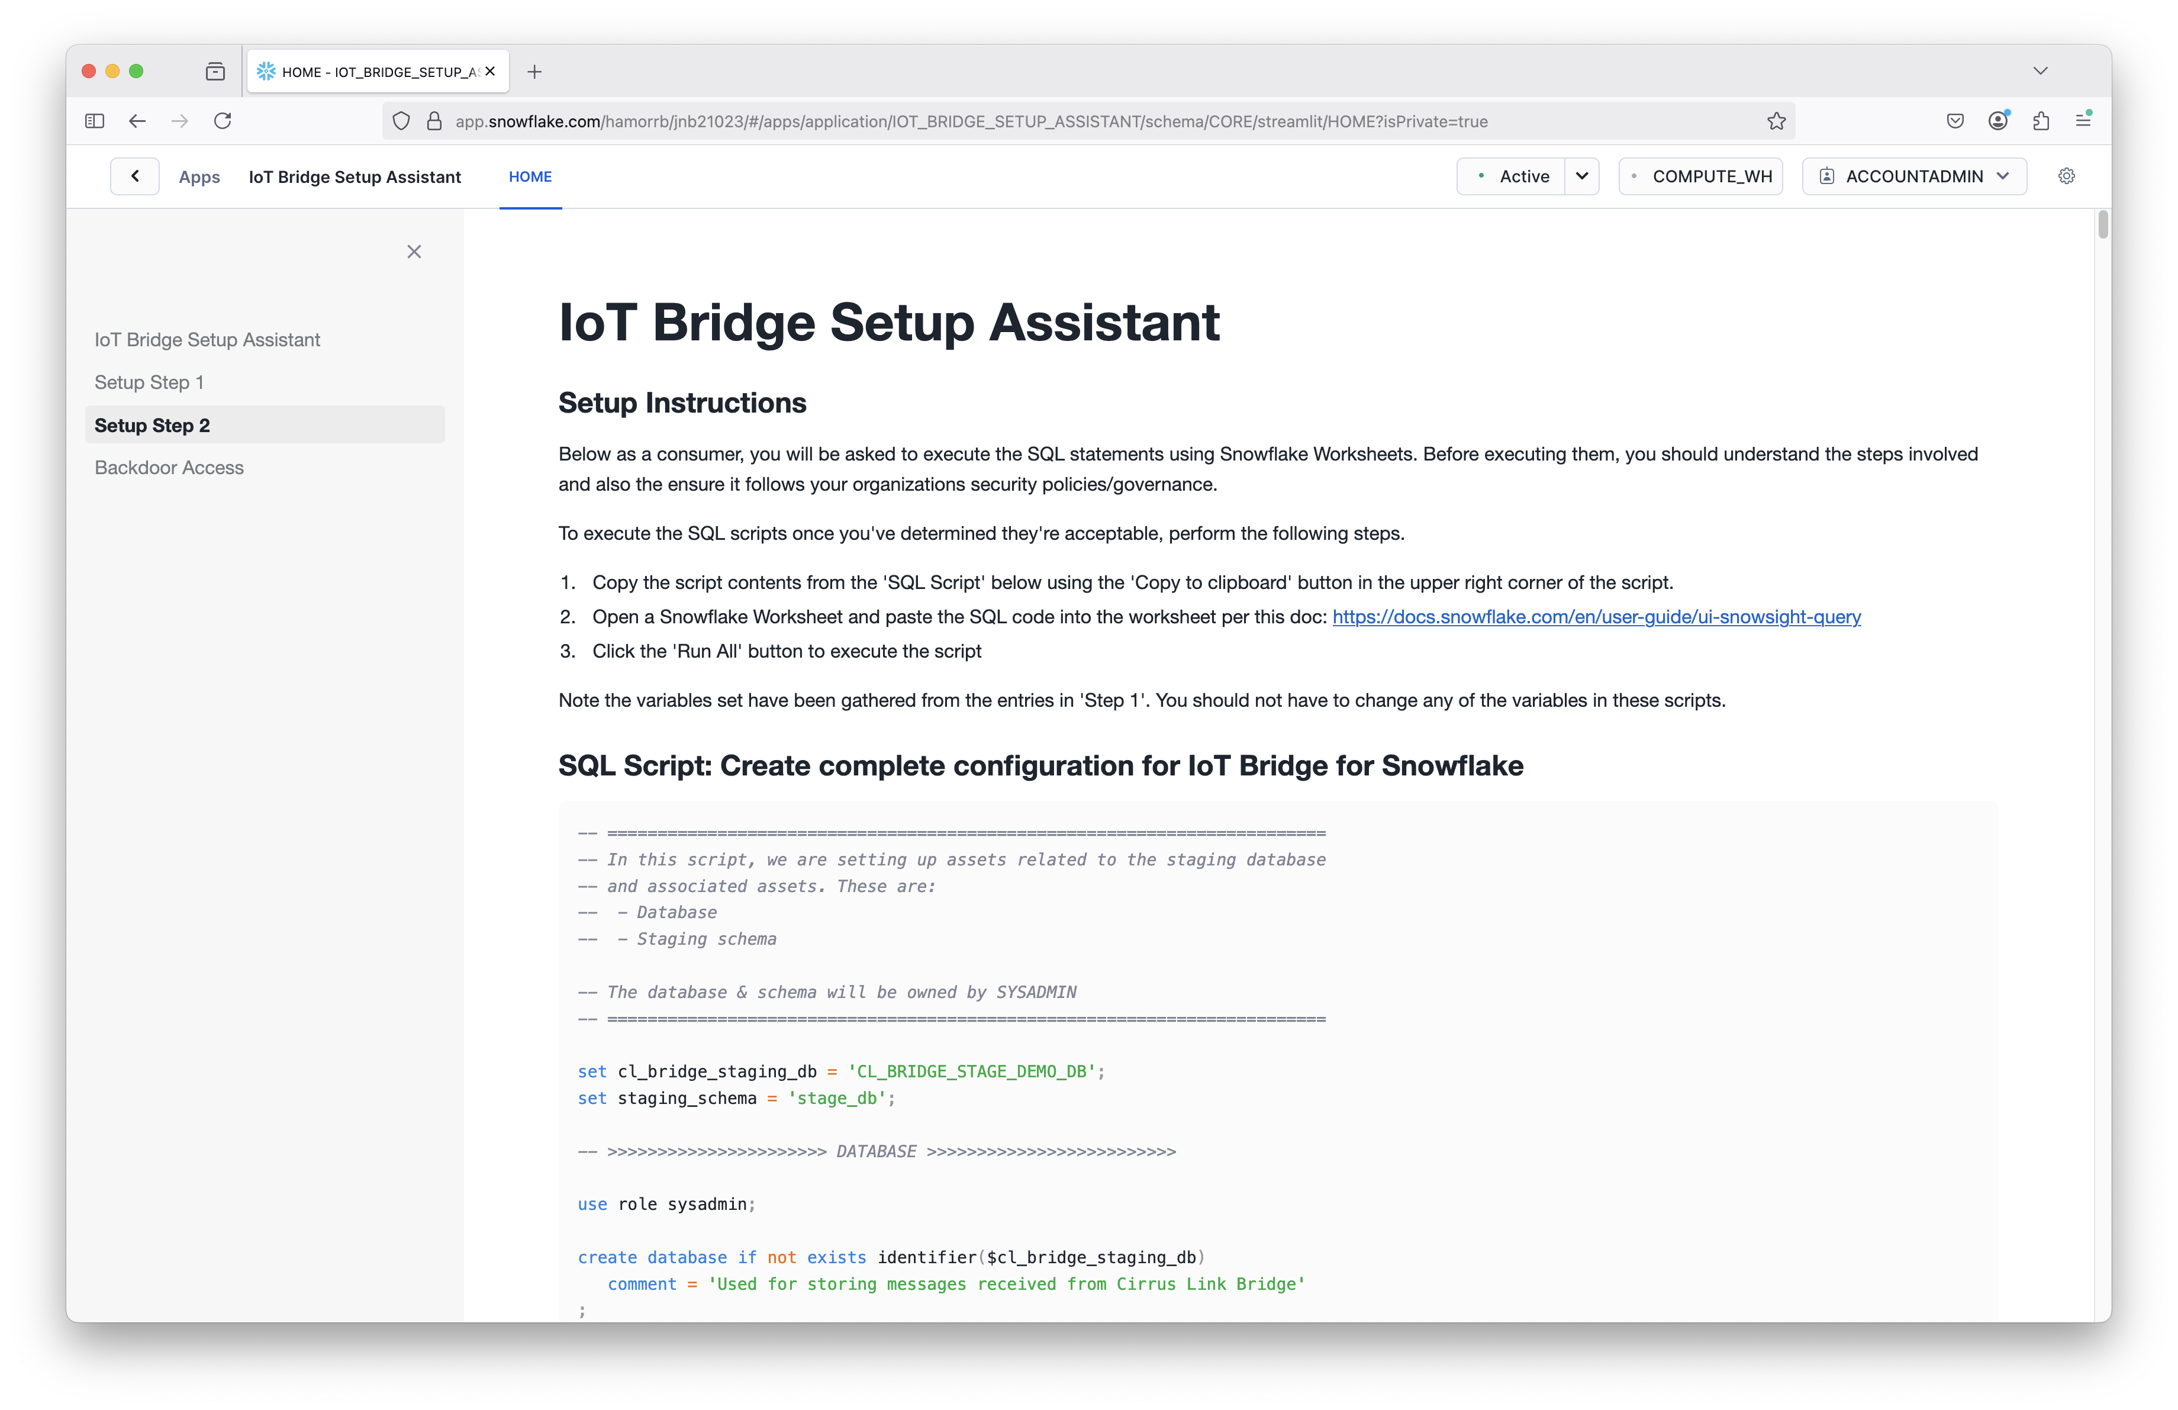2178x1410 pixels.
Task: Click the IoT Bridge Setup Assistant breadcrumb title
Action: (x=355, y=176)
